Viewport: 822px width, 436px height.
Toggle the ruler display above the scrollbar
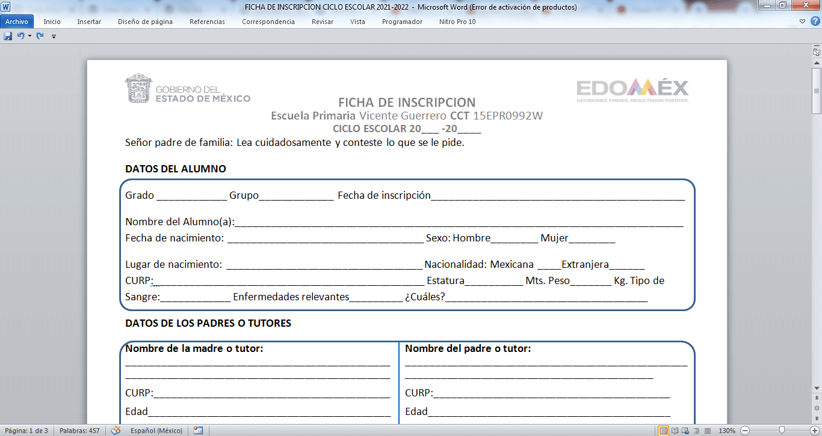tap(817, 52)
